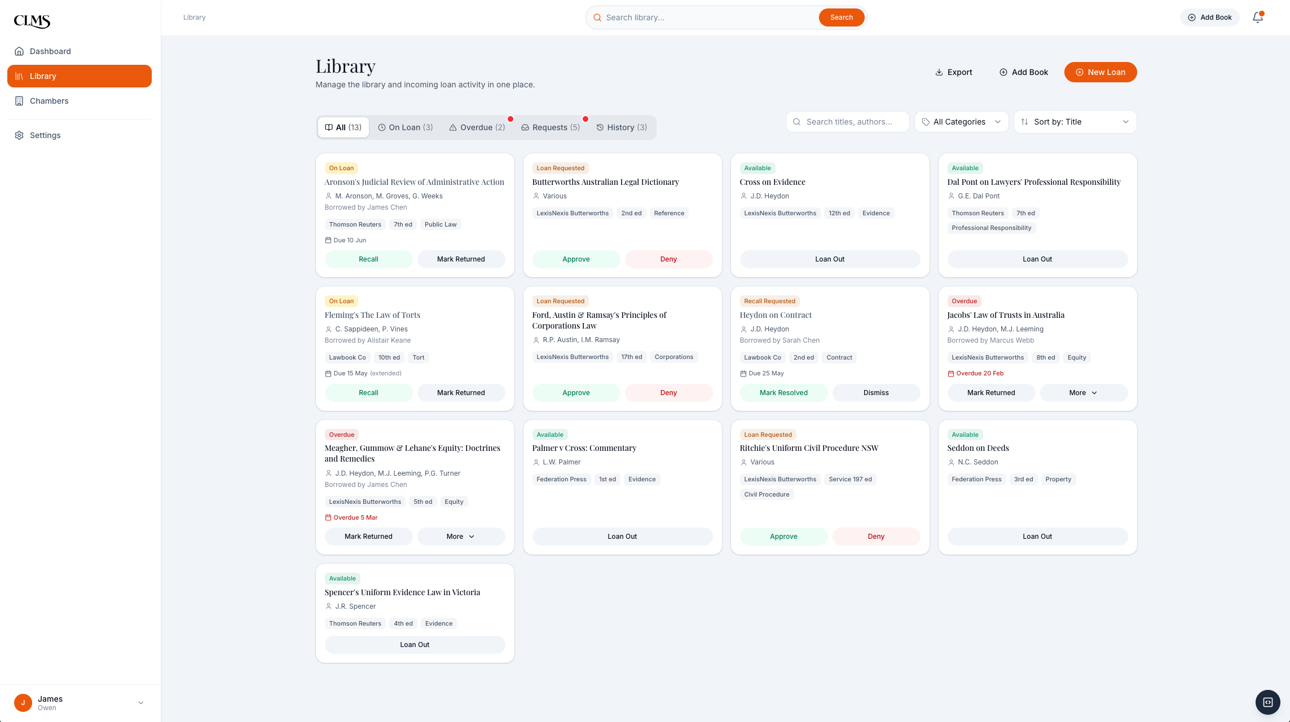The image size is (1290, 722).
Task: Open the Sort by: Title dropdown
Action: (x=1075, y=122)
